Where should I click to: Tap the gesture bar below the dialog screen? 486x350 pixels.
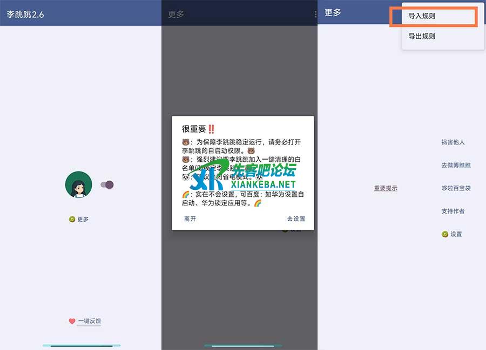(243, 345)
